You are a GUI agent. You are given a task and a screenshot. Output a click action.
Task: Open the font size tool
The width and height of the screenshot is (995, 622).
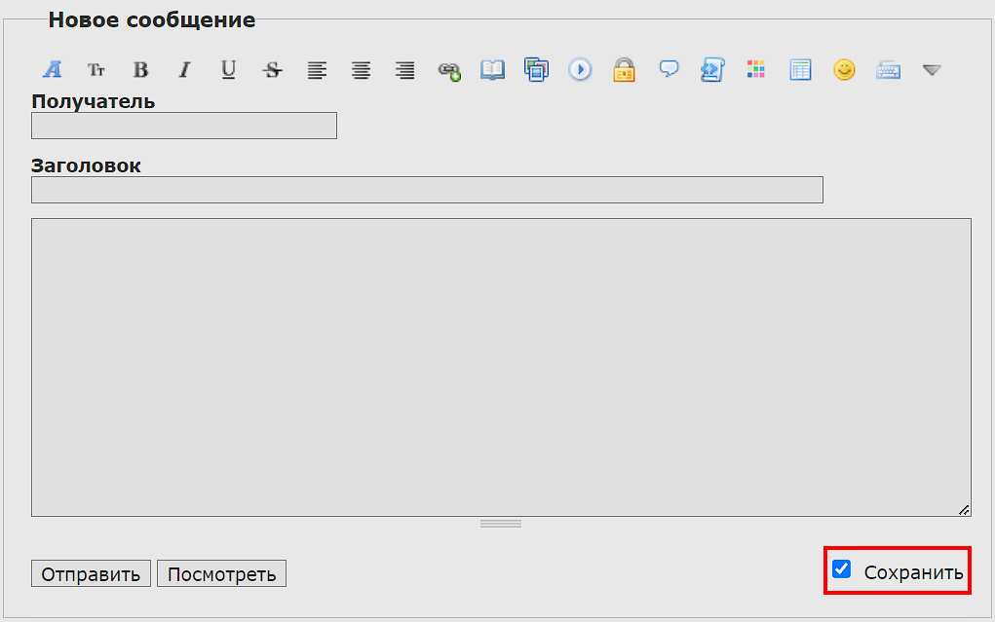(x=96, y=70)
